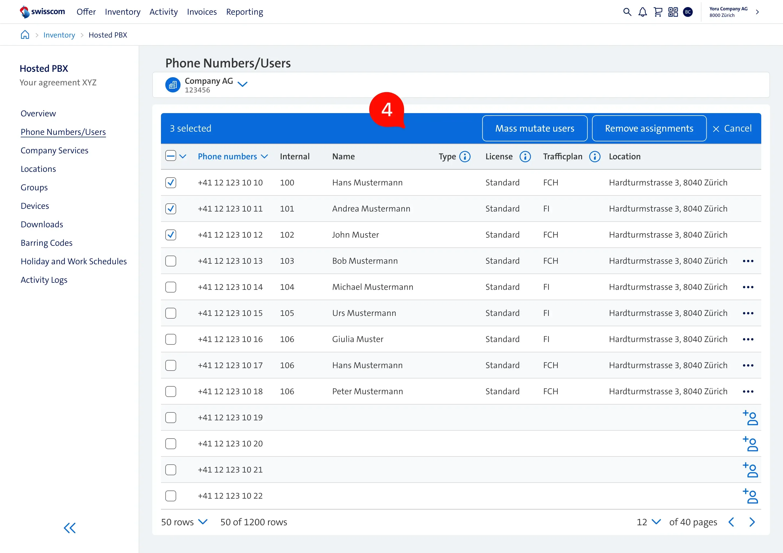Image resolution: width=783 pixels, height=553 pixels.
Task: Expand the Company AG account dropdown
Action: click(x=242, y=84)
